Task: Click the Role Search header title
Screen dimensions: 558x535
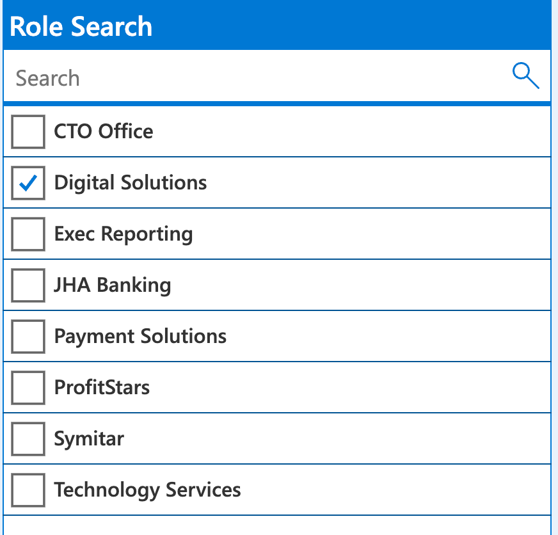Action: [81, 27]
